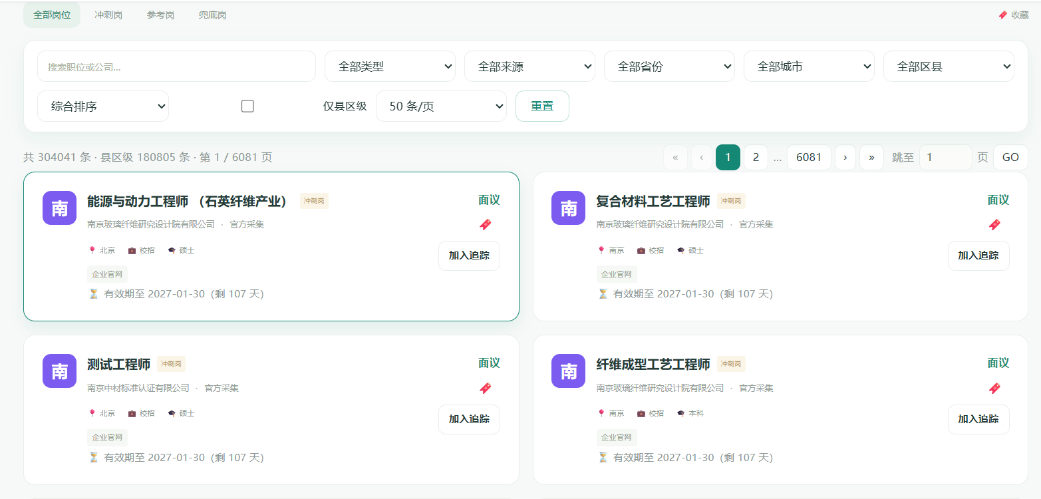Click the 搜索职位或公司 search field
Image resolution: width=1041 pixels, height=499 pixels.
point(176,67)
